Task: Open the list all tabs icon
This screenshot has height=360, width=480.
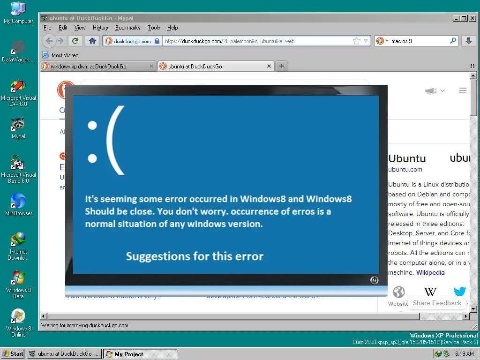Action: (472, 66)
